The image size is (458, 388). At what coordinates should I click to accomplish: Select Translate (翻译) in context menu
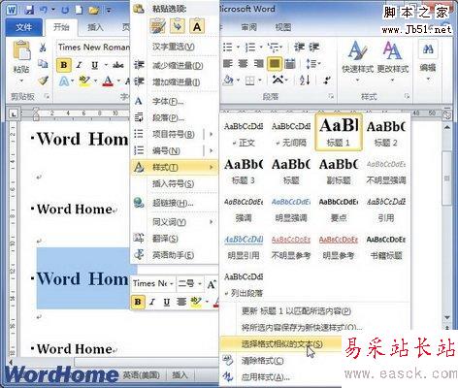coord(175,239)
